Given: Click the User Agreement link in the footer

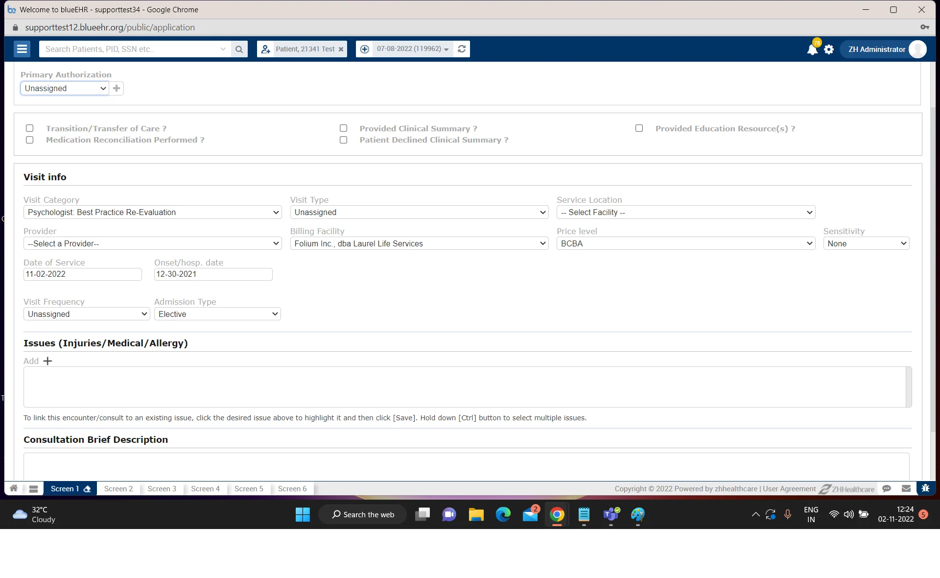Looking at the screenshot, I should tap(788, 488).
